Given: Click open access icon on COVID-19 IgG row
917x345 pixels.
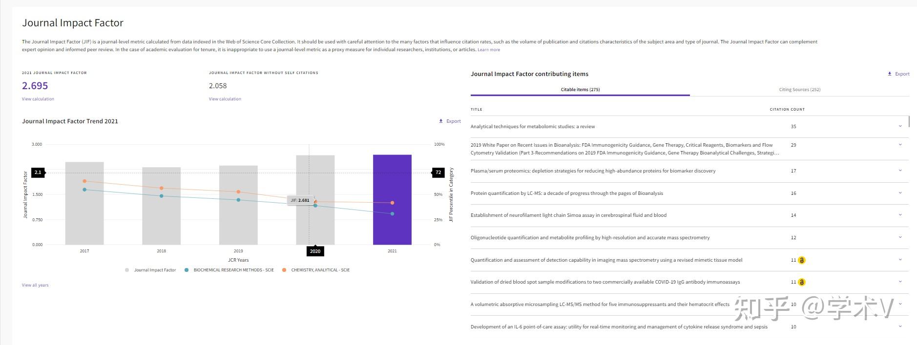Looking at the screenshot, I should click(x=801, y=282).
